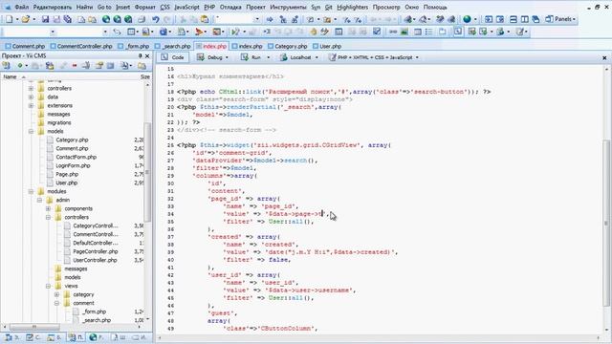Click the folder icon beside extensions
612x344 pixels.
click(41, 105)
